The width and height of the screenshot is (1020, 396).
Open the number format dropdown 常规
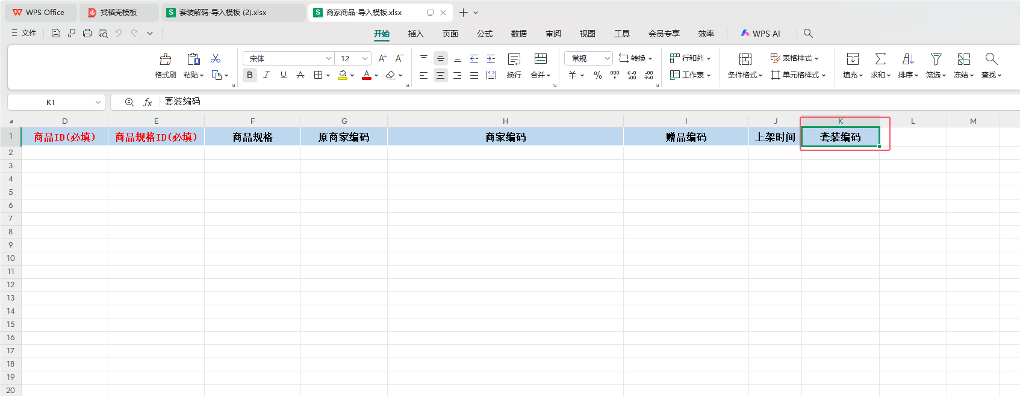[607, 58]
